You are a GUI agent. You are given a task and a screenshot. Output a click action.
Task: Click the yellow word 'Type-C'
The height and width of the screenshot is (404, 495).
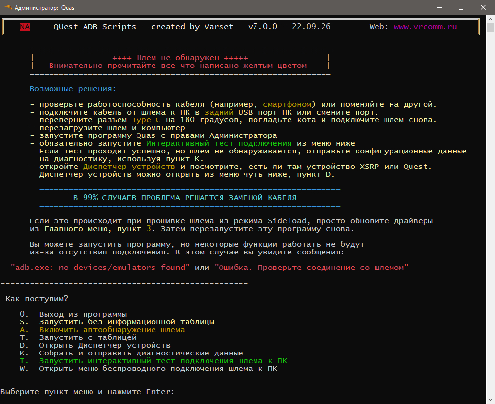pyautogui.click(x=146, y=120)
